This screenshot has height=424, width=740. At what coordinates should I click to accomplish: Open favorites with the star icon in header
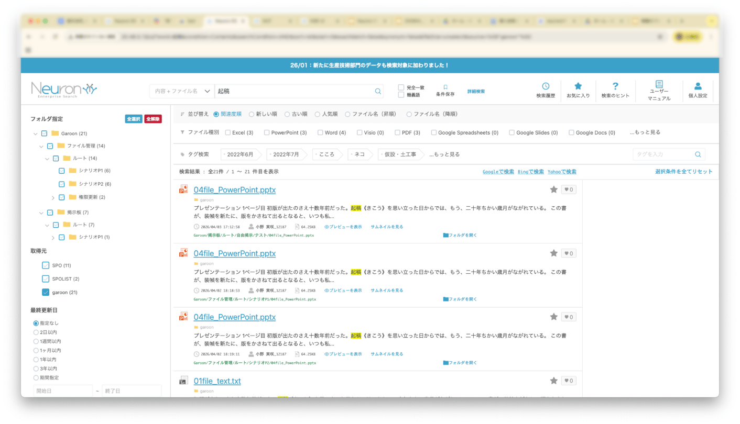578,86
